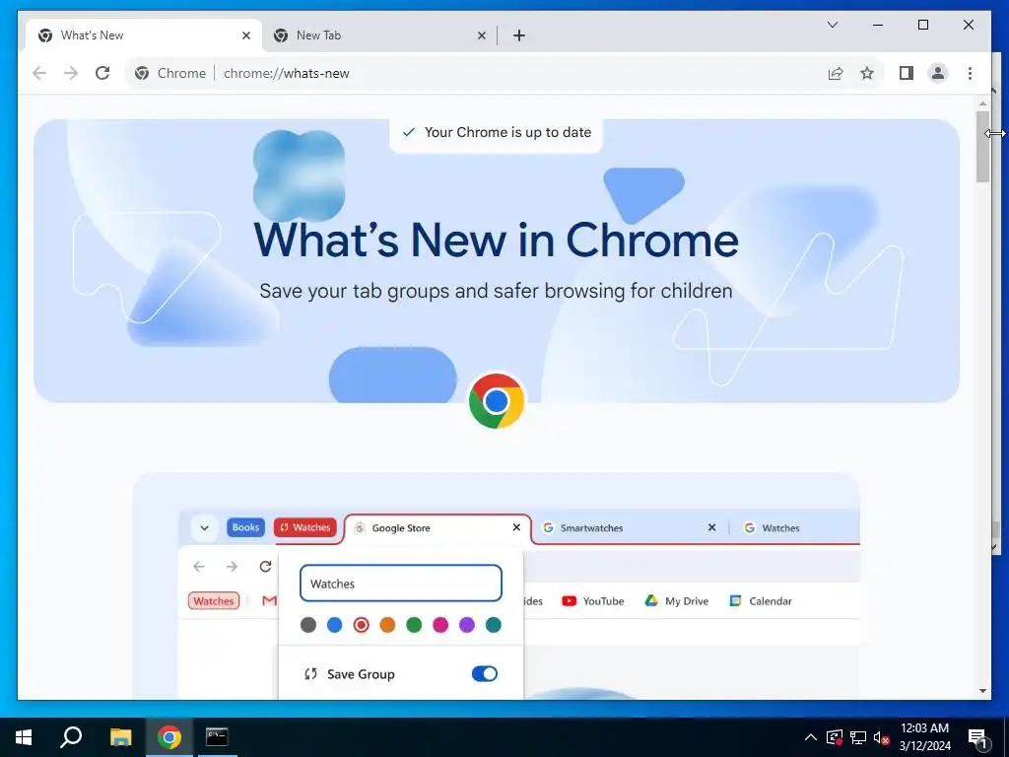Image resolution: width=1009 pixels, height=757 pixels.
Task: Pick the selected red group color
Action: (361, 624)
